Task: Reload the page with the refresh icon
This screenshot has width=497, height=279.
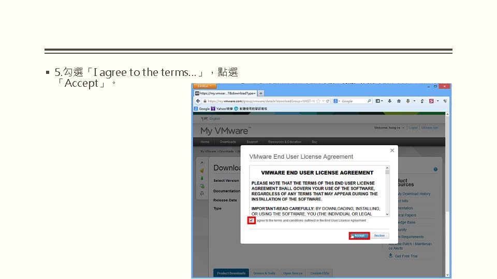Action: (327, 101)
